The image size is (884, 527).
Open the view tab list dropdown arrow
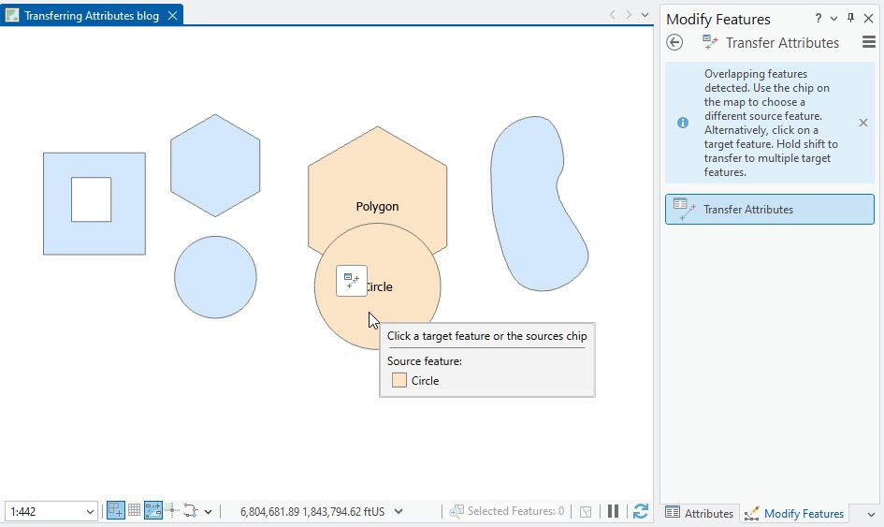645,15
